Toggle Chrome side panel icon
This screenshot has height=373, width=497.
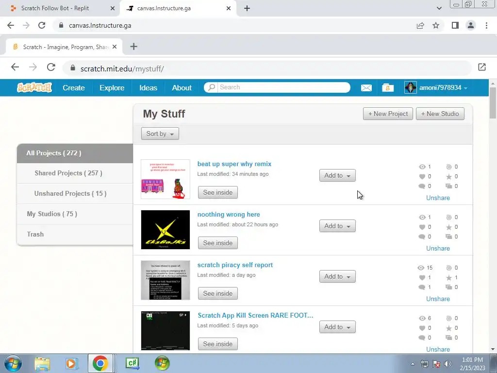point(455,25)
